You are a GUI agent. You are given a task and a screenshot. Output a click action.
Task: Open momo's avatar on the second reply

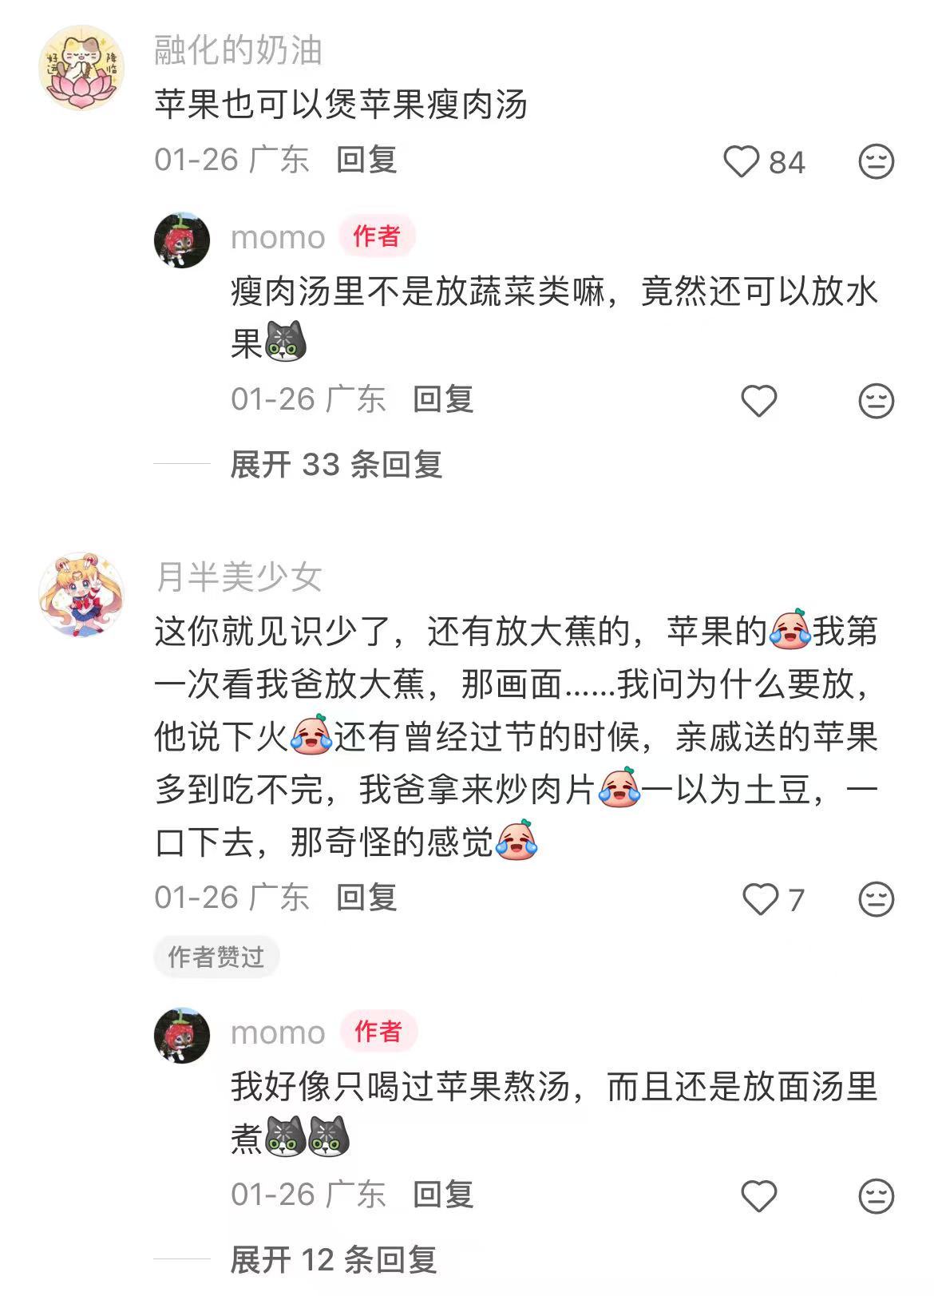tap(182, 1035)
